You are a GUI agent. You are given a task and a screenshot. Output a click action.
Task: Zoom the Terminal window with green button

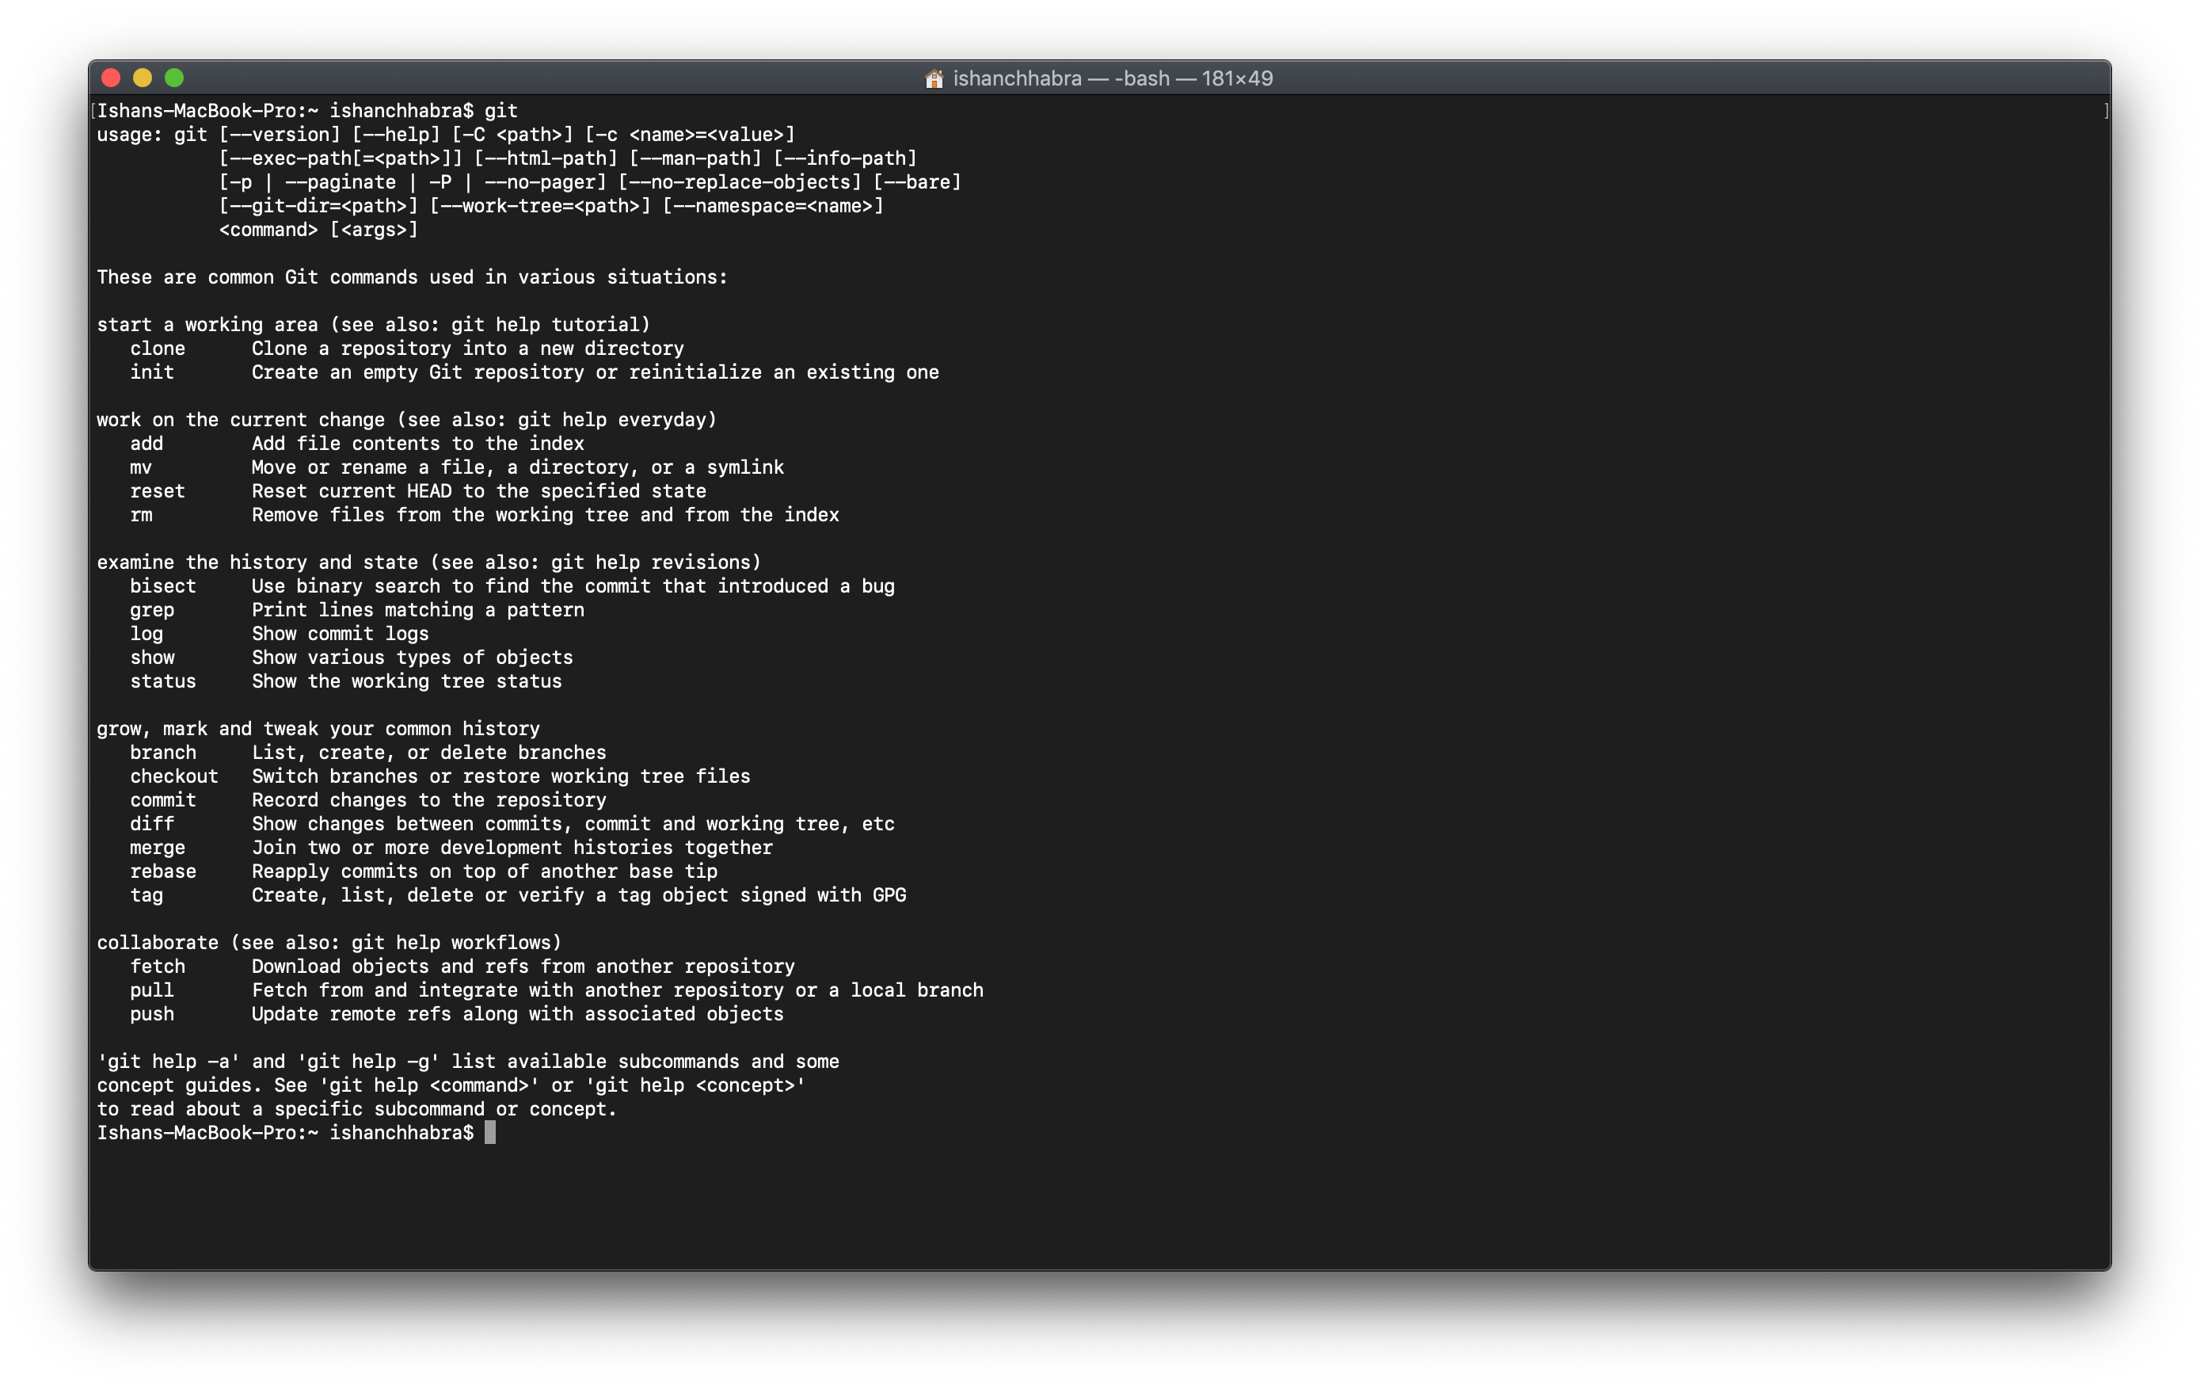174,78
